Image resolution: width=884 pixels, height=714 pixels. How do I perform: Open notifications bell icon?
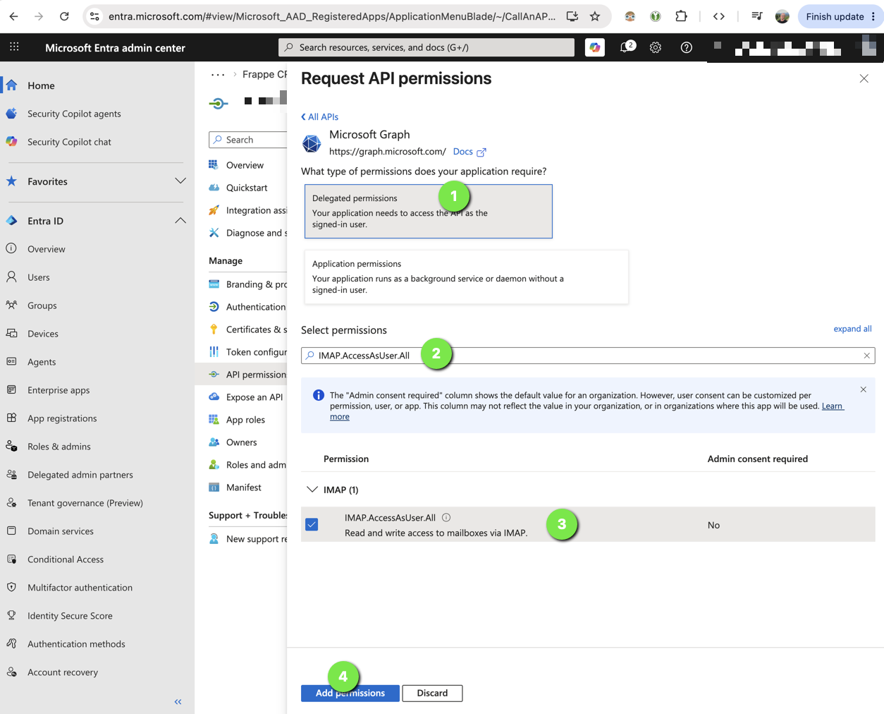click(626, 47)
